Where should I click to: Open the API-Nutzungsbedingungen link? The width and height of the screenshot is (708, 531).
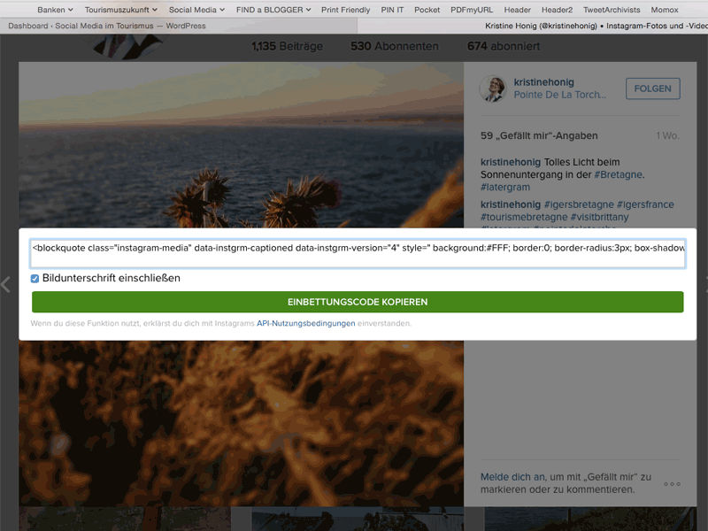(x=305, y=324)
